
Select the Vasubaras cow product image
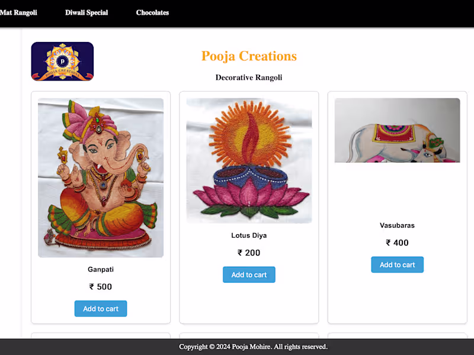point(397,130)
